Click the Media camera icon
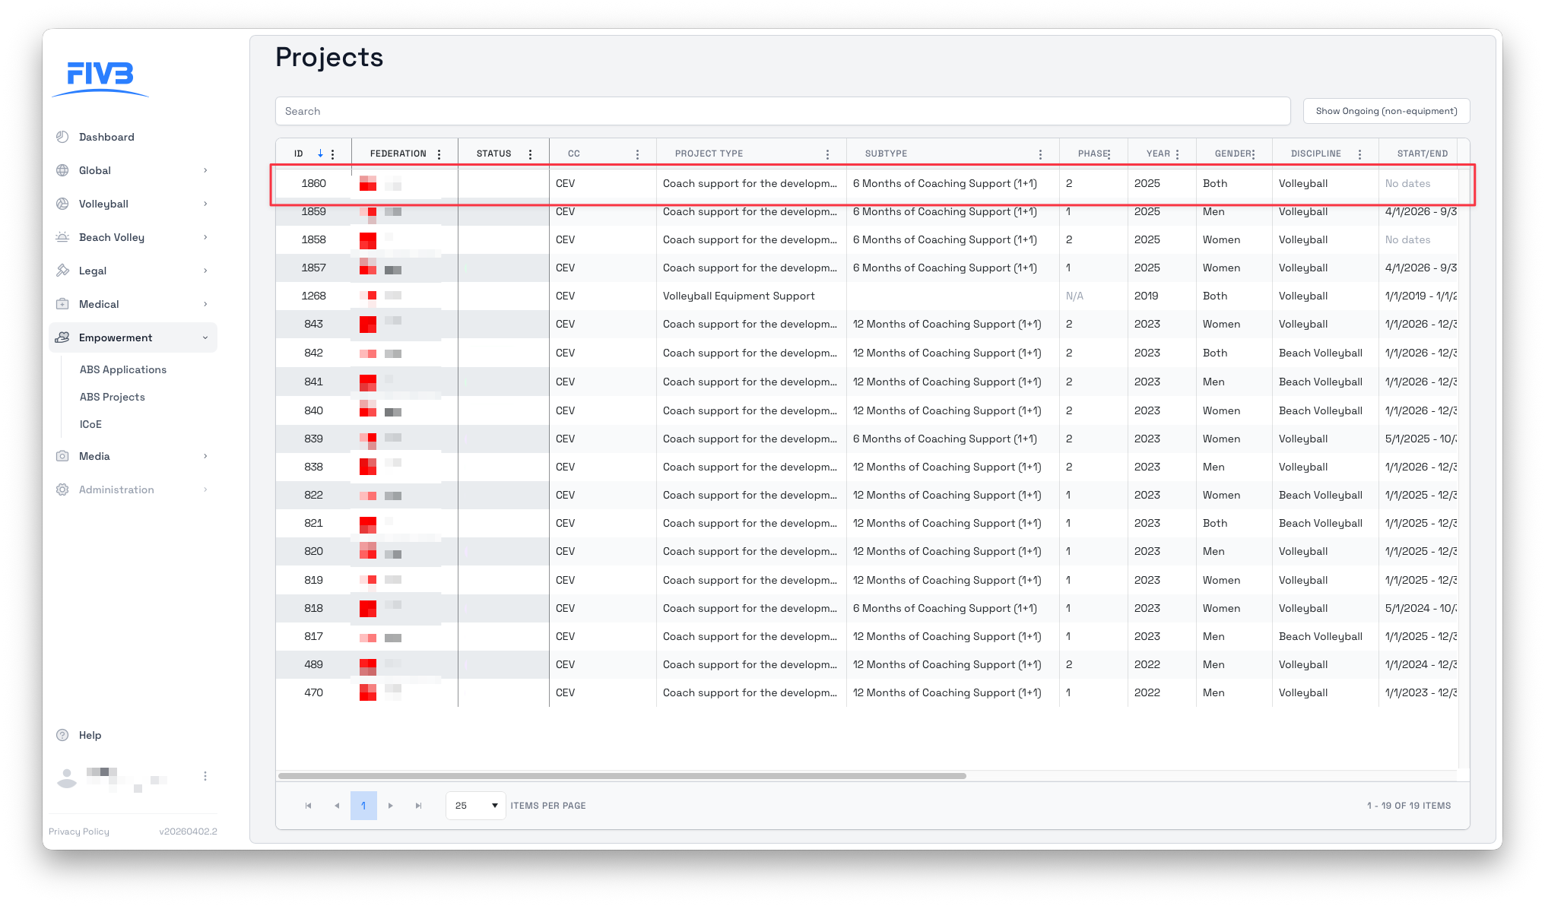Image resolution: width=1545 pixels, height=906 pixels. pos(62,456)
